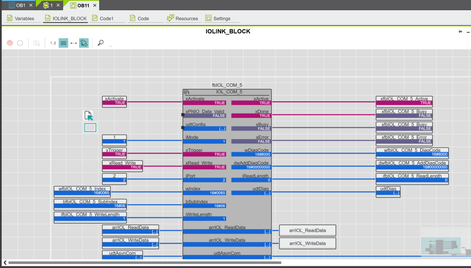471x268 pixels.
Task: Click the library icon on IOL_COM_5 block
Action: pyautogui.click(x=187, y=92)
